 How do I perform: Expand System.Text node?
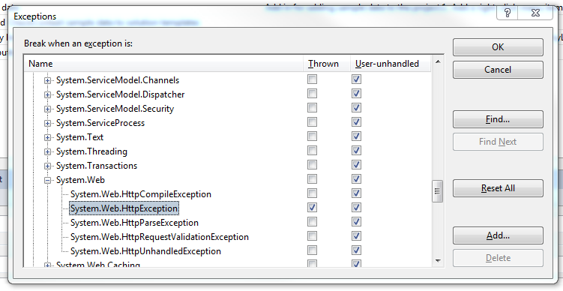47,138
